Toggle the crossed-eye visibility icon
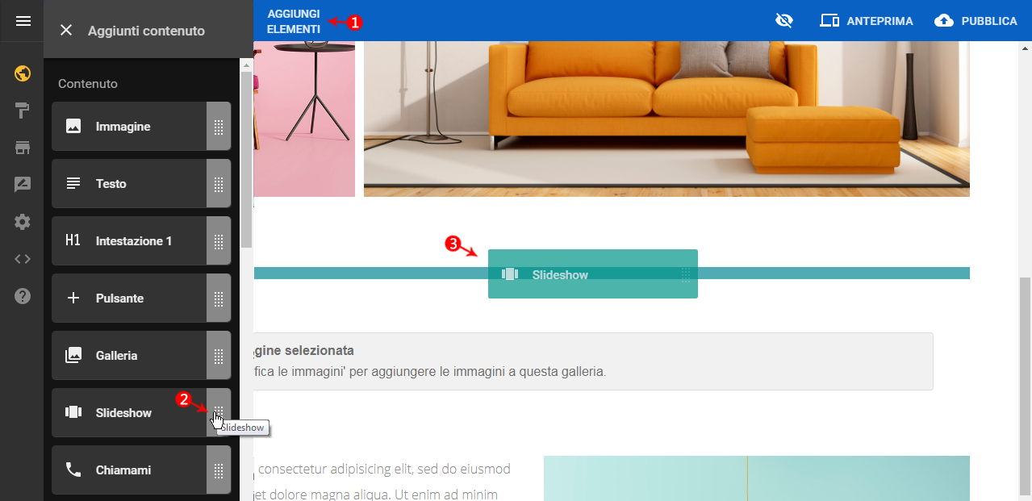Screen dimensions: 1032x501 point(784,21)
